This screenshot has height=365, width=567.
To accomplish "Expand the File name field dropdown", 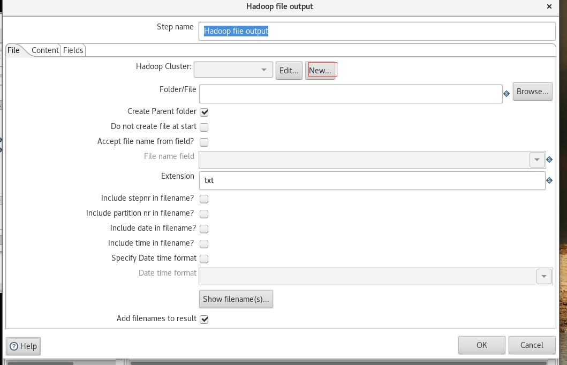I will 537,159.
